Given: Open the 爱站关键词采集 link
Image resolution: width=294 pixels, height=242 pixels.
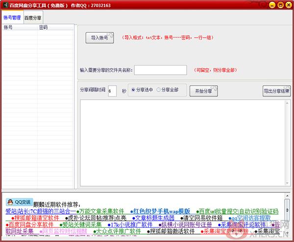Looking at the screenshot, I should pos(82,224).
